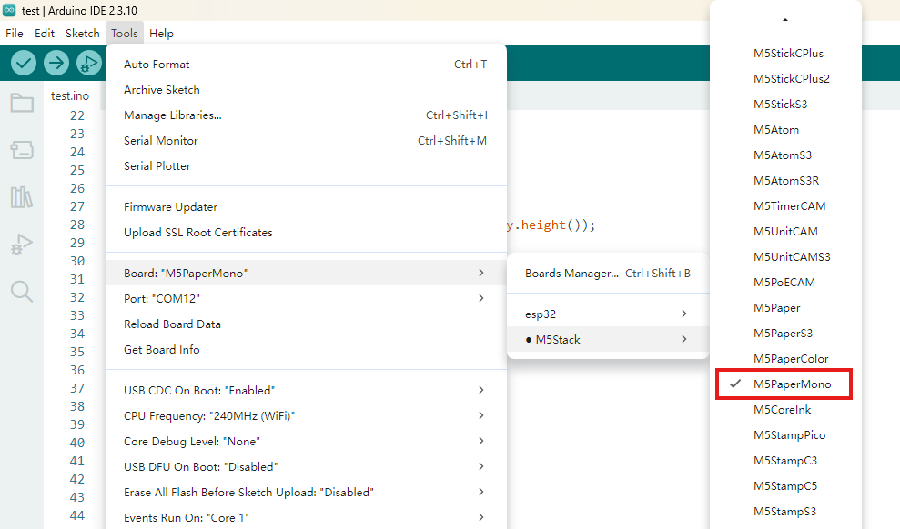This screenshot has width=900, height=529.
Task: Open Firmware Updater
Action: tap(306, 207)
